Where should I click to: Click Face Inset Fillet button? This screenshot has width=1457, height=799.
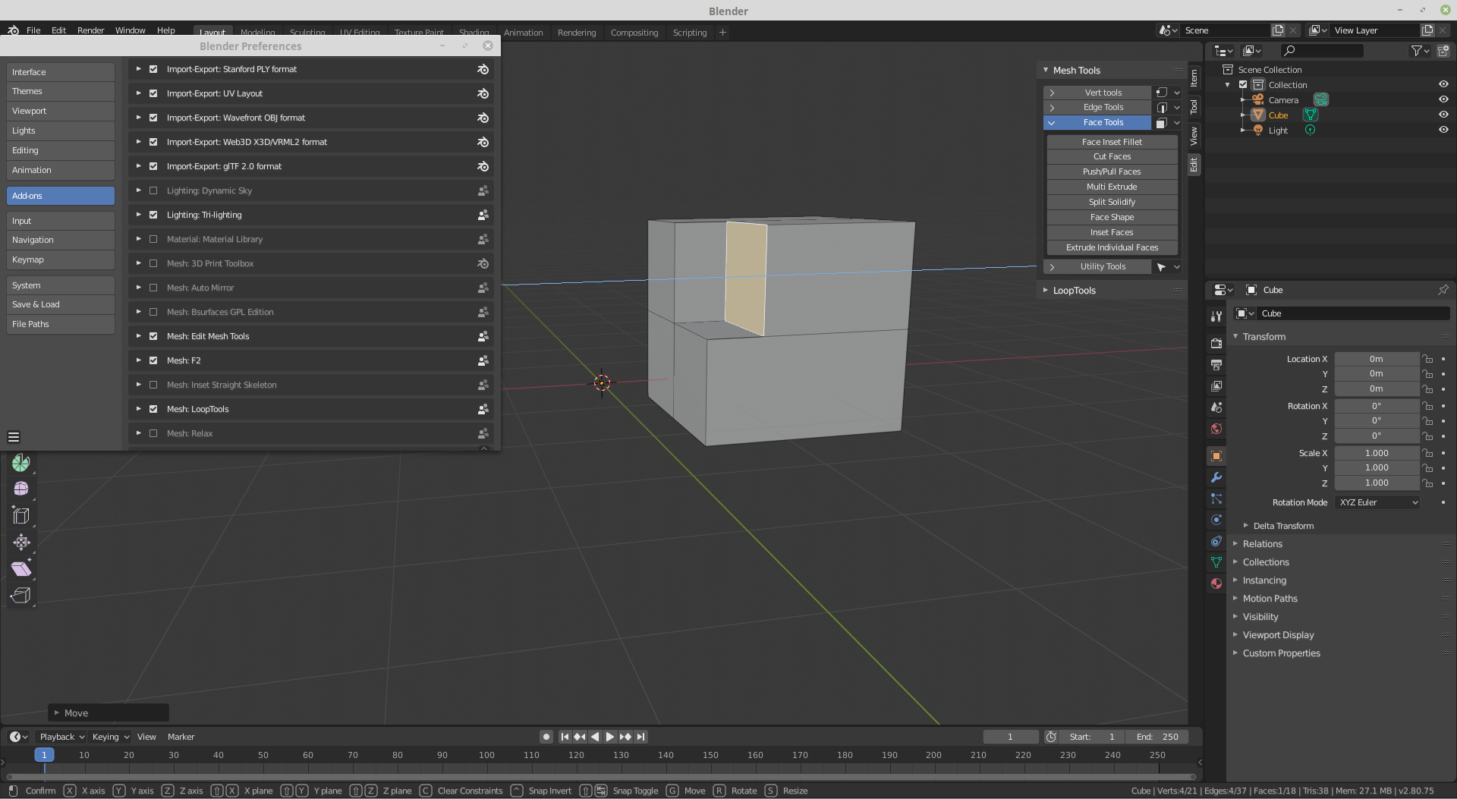pyautogui.click(x=1112, y=142)
